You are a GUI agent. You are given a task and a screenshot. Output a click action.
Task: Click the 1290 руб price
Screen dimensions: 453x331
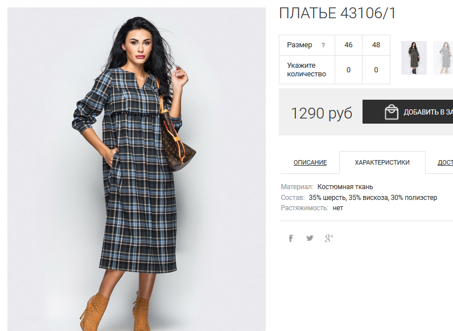[322, 113]
